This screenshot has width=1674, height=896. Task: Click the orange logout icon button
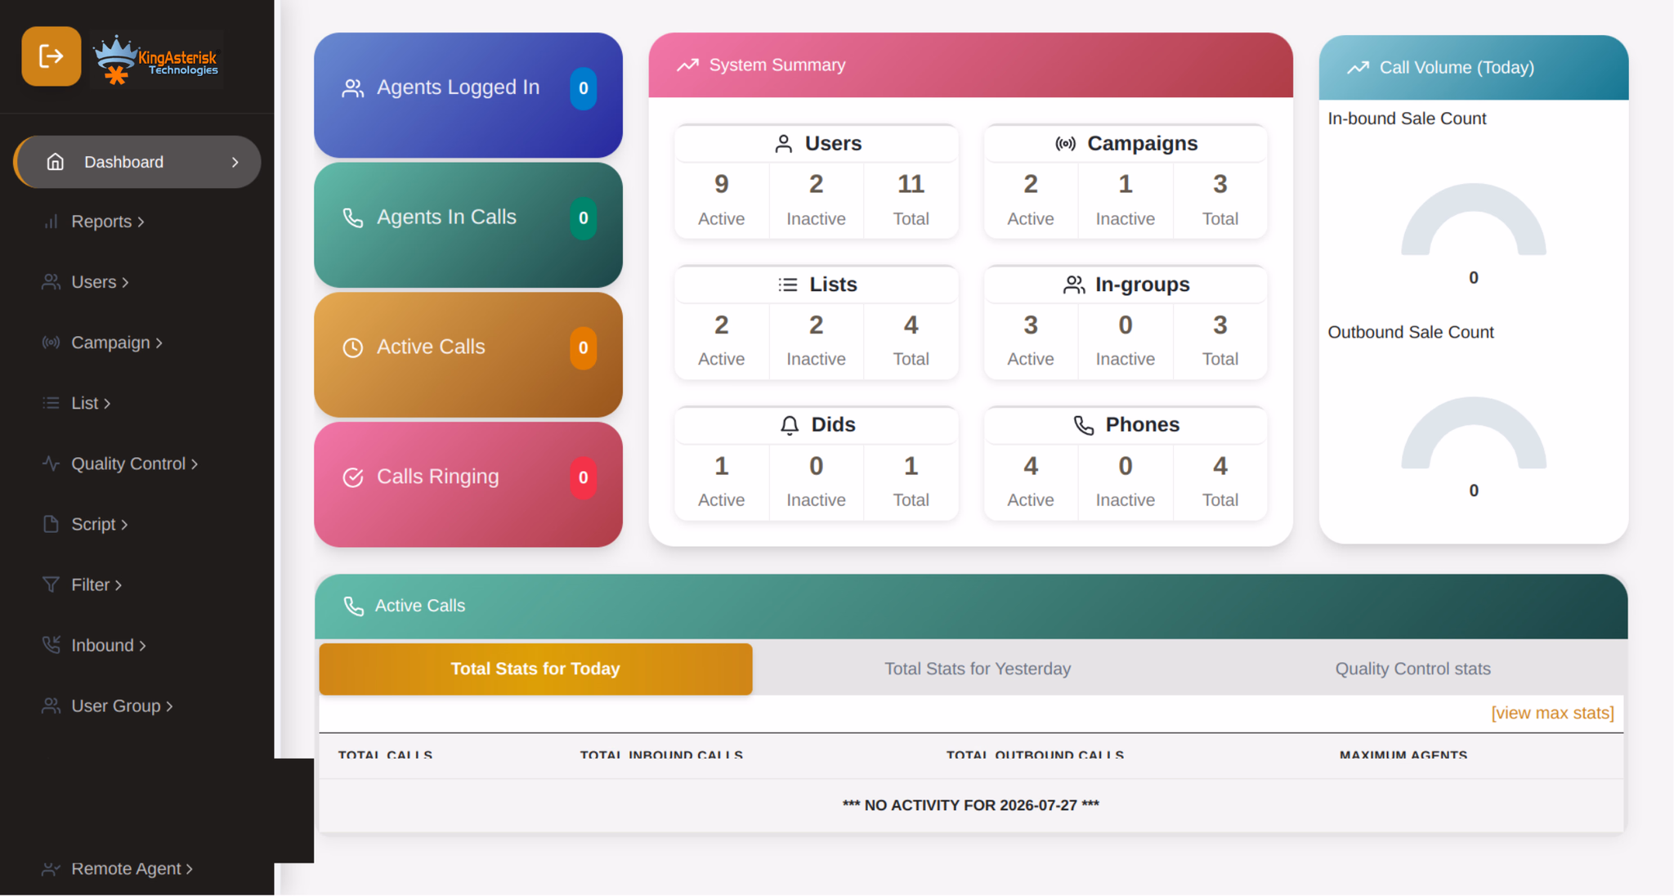point(51,56)
